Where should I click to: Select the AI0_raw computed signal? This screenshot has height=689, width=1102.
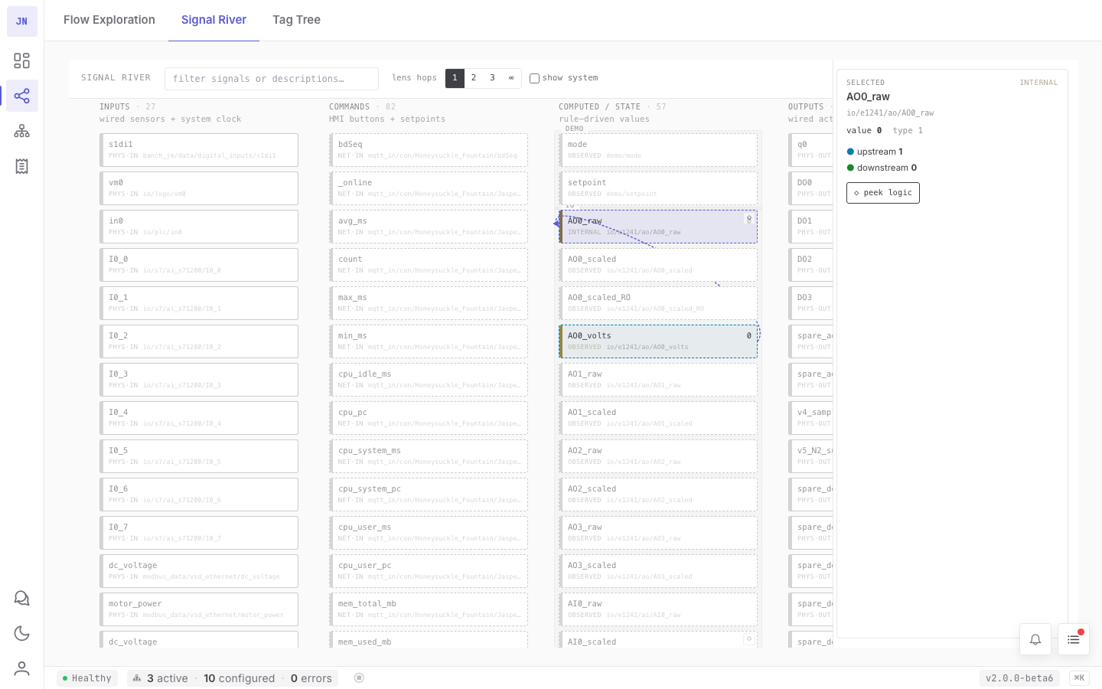[x=658, y=609]
